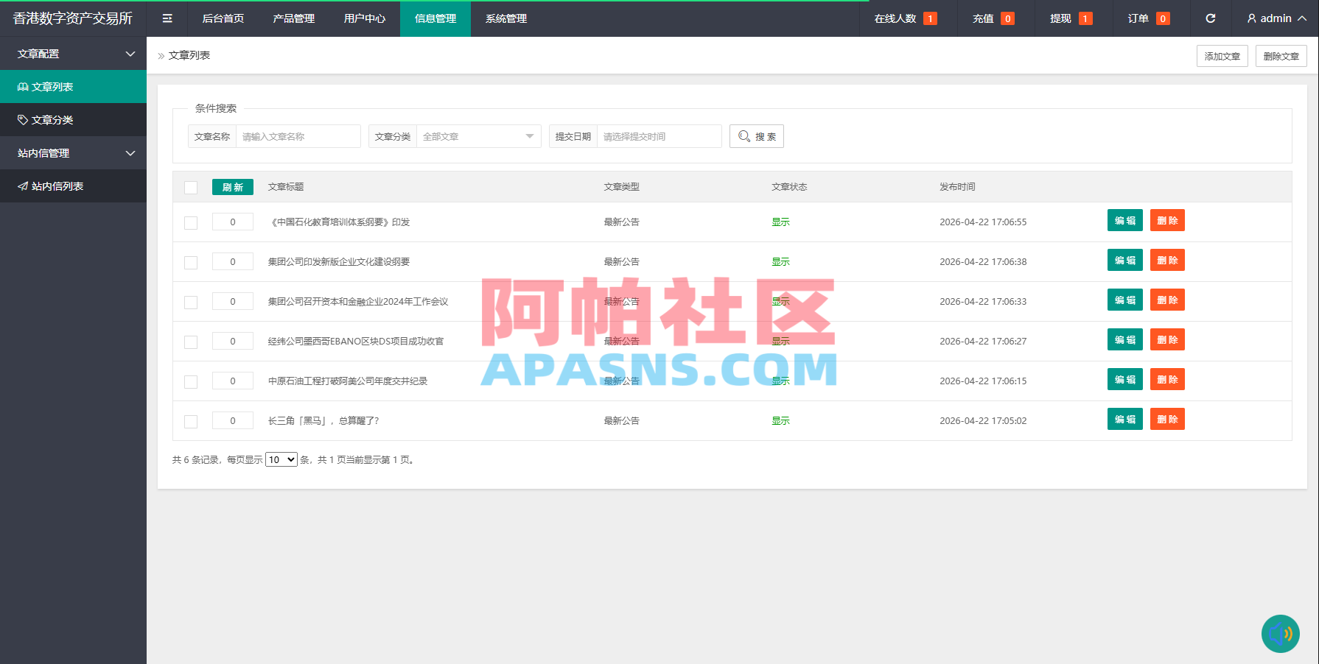Image resolution: width=1319 pixels, height=664 pixels.
Task: Collapse the 站内信管理 sidebar section
Action: pyautogui.click(x=73, y=153)
